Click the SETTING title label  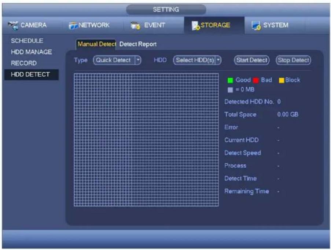[x=166, y=10]
